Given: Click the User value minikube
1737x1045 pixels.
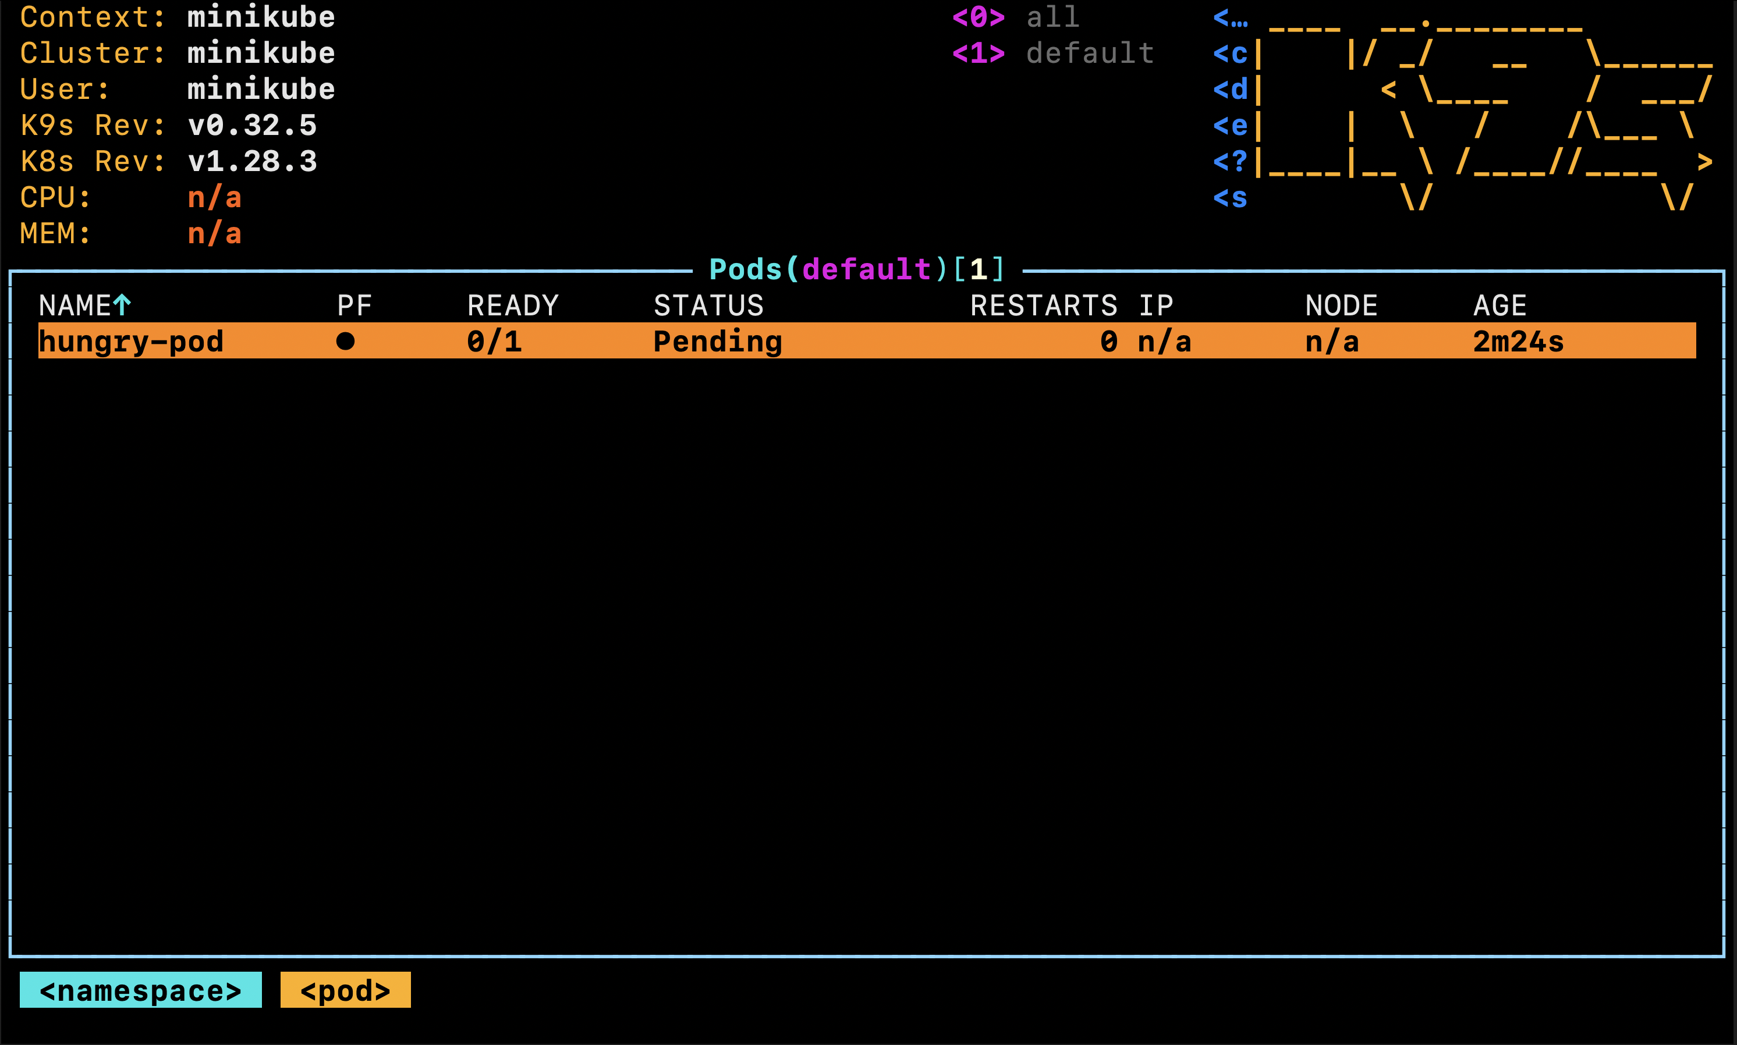Looking at the screenshot, I should point(261,88).
